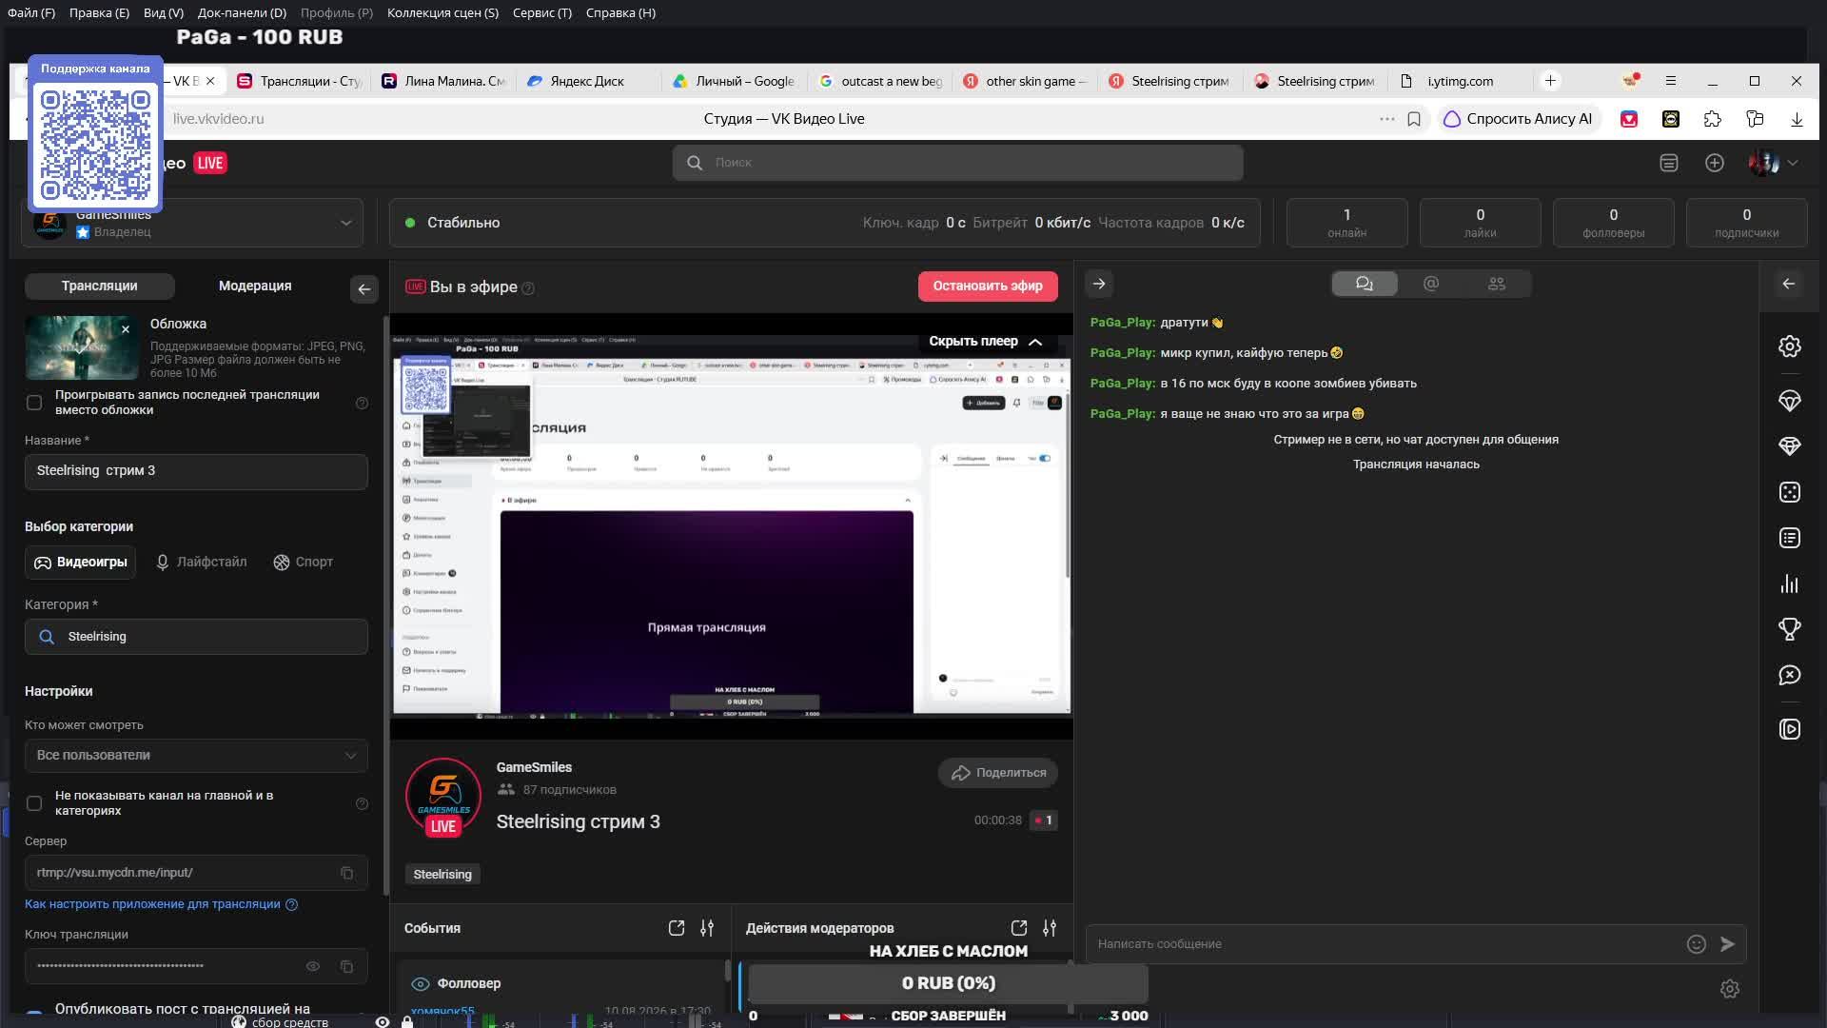Open the browser three-dots page menu
Viewport: 1827px width, 1028px height.
(x=1386, y=119)
